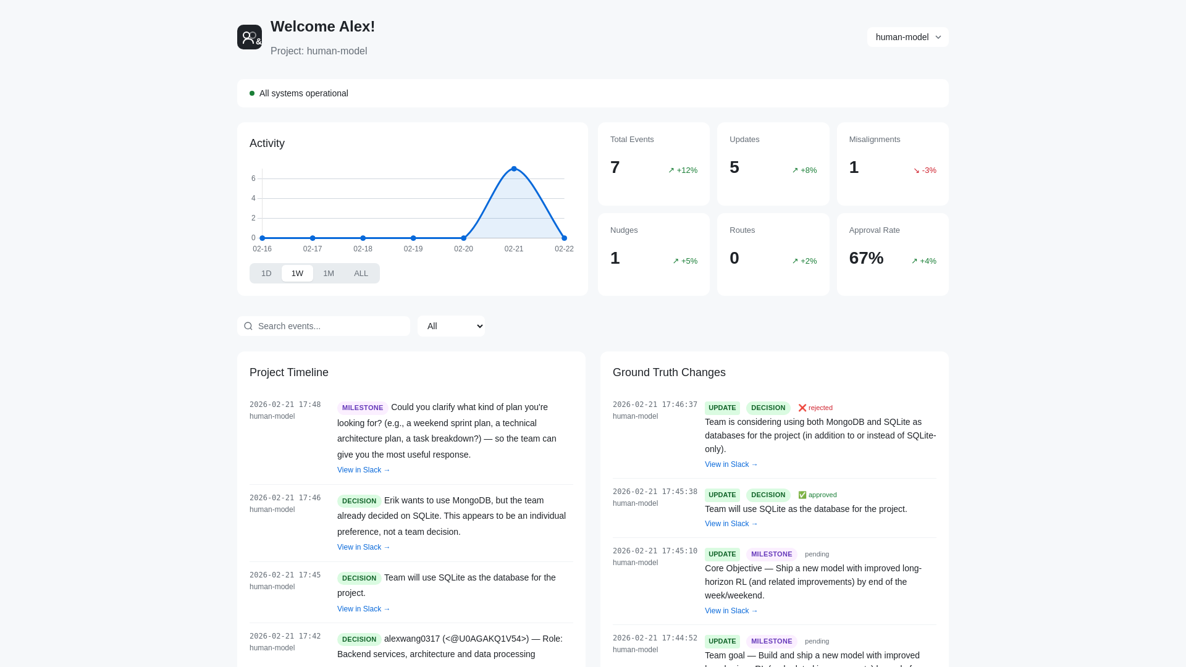1186x667 pixels.
Task: Click the DECISION tag on the 17:42 alexwang0317 entry
Action: point(360,639)
